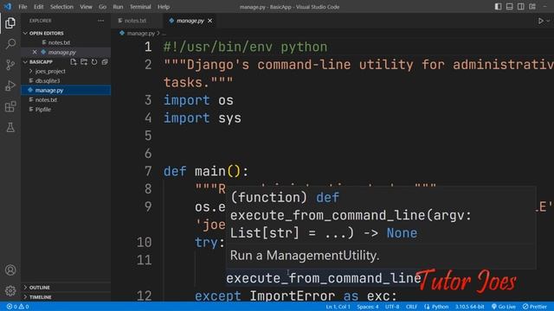Viewport: 554px width, 311px height.
Task: Click on 'def main():' code line
Action: tap(206, 171)
